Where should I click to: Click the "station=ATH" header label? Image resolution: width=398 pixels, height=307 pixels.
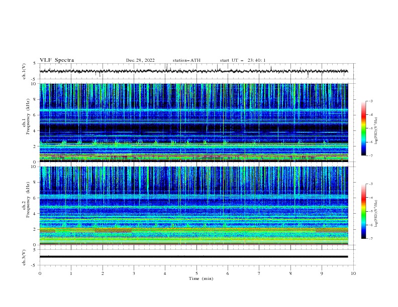click(x=186, y=60)
